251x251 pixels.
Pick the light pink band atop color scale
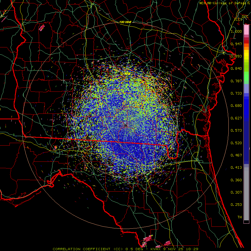click(x=246, y=30)
